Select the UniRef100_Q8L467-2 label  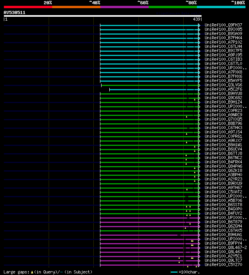point(226,247)
